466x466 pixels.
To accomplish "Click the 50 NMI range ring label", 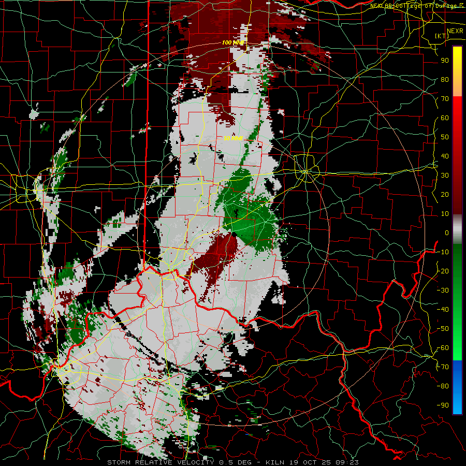I will (x=233, y=138).
